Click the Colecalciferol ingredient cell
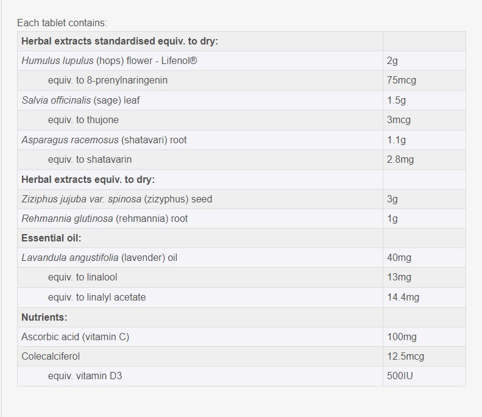Viewport: 482px width, 417px height. 51,356
